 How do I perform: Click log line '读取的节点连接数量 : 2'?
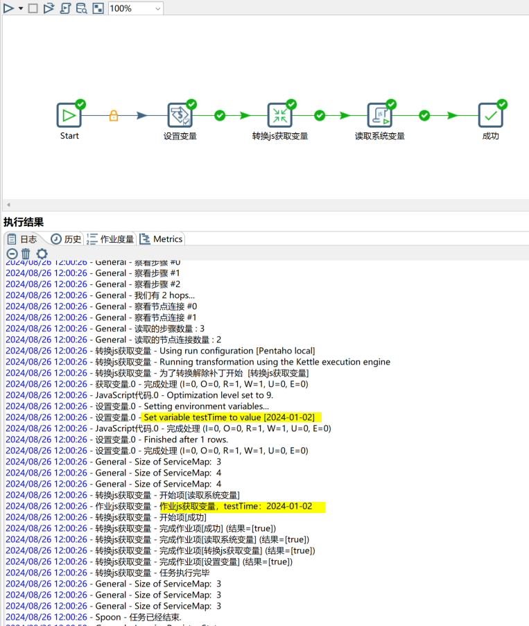177,340
